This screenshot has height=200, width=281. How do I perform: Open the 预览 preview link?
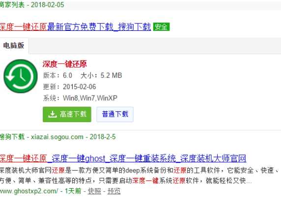click(x=114, y=191)
